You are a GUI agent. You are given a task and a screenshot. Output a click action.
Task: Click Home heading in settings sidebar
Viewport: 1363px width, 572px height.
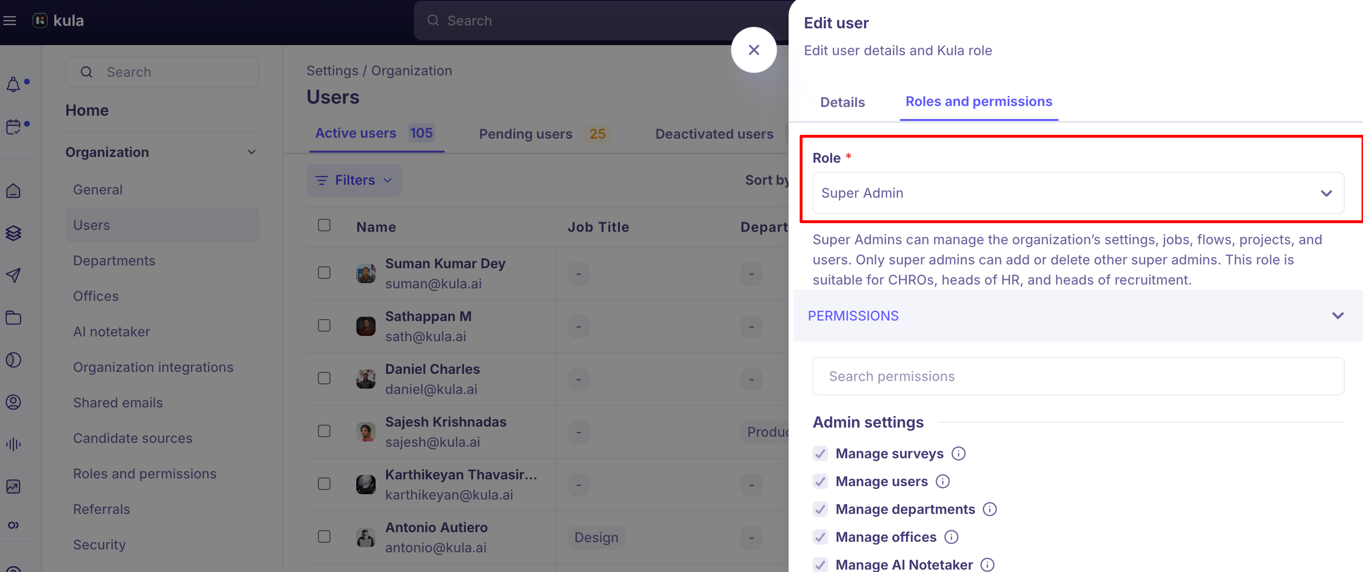(87, 110)
